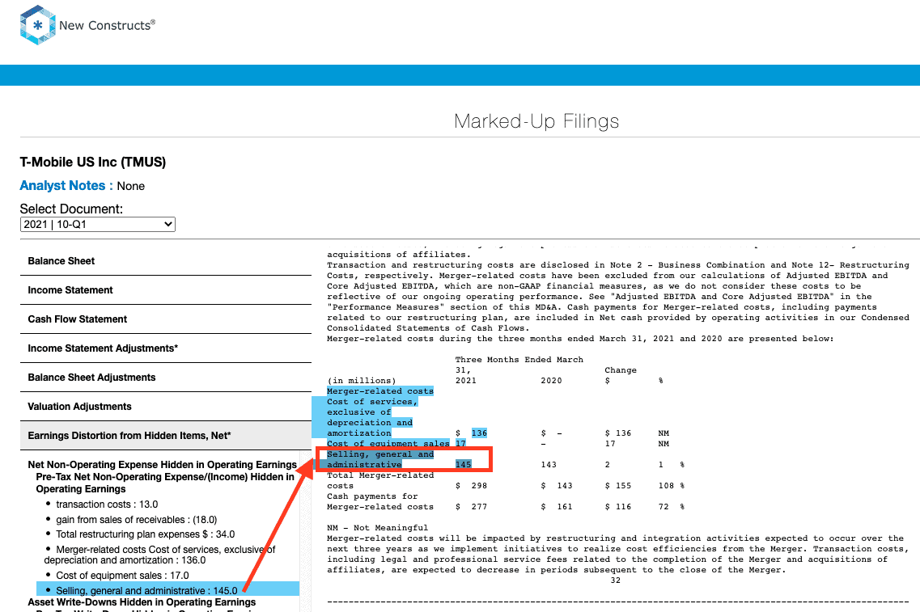This screenshot has height=612, width=920.
Task: Click the page number 32 in the filing
Action: point(616,580)
